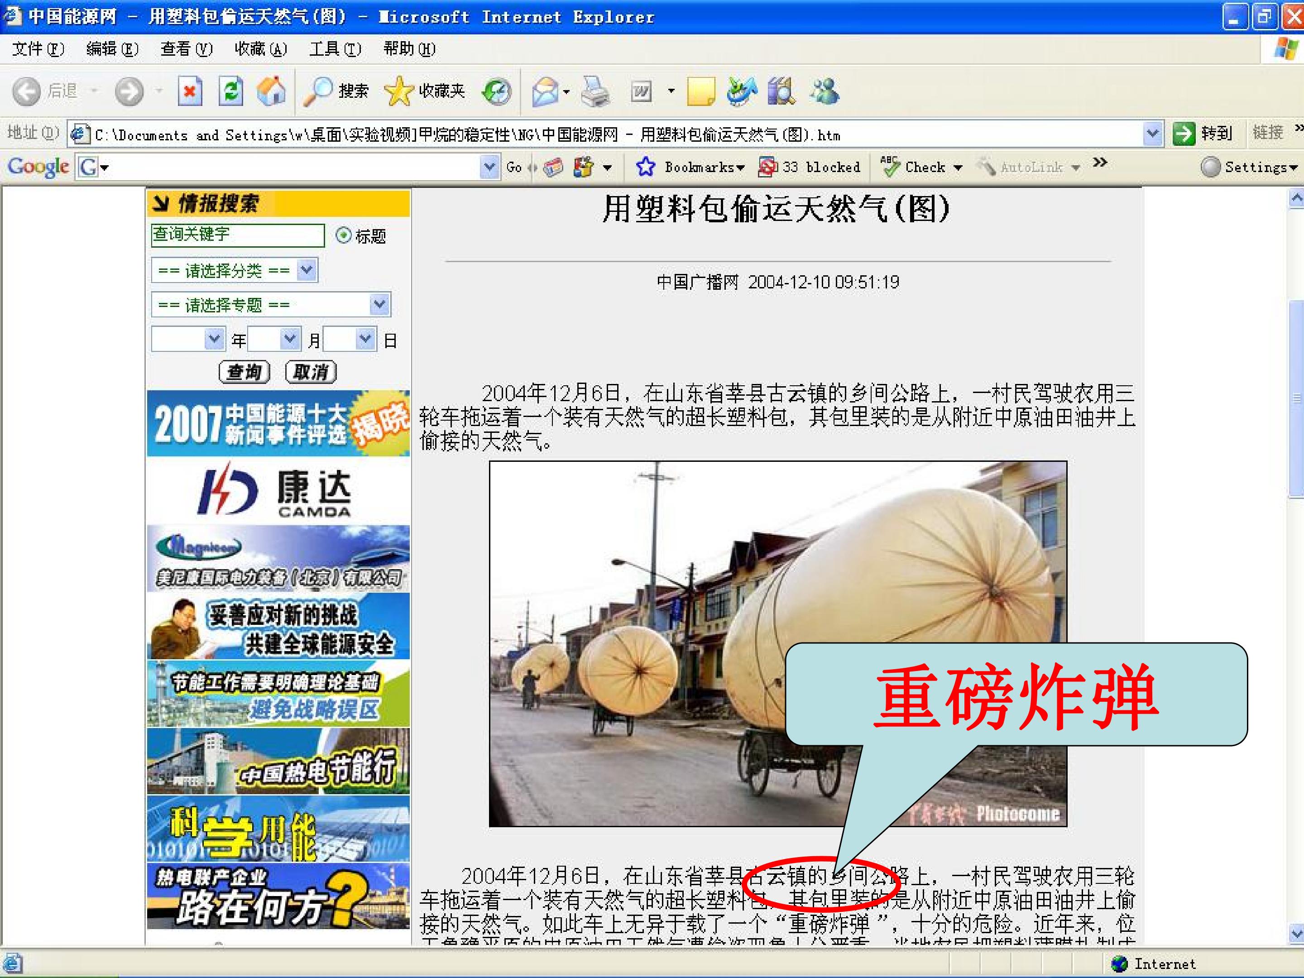Expand the 请选择分类 dropdown
This screenshot has width=1304, height=978.
coord(235,271)
